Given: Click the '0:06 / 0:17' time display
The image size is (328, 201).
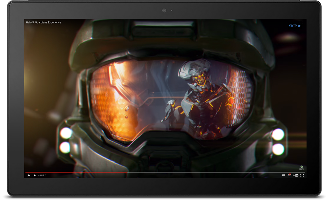Looking at the screenshot, I should [x=42, y=175].
